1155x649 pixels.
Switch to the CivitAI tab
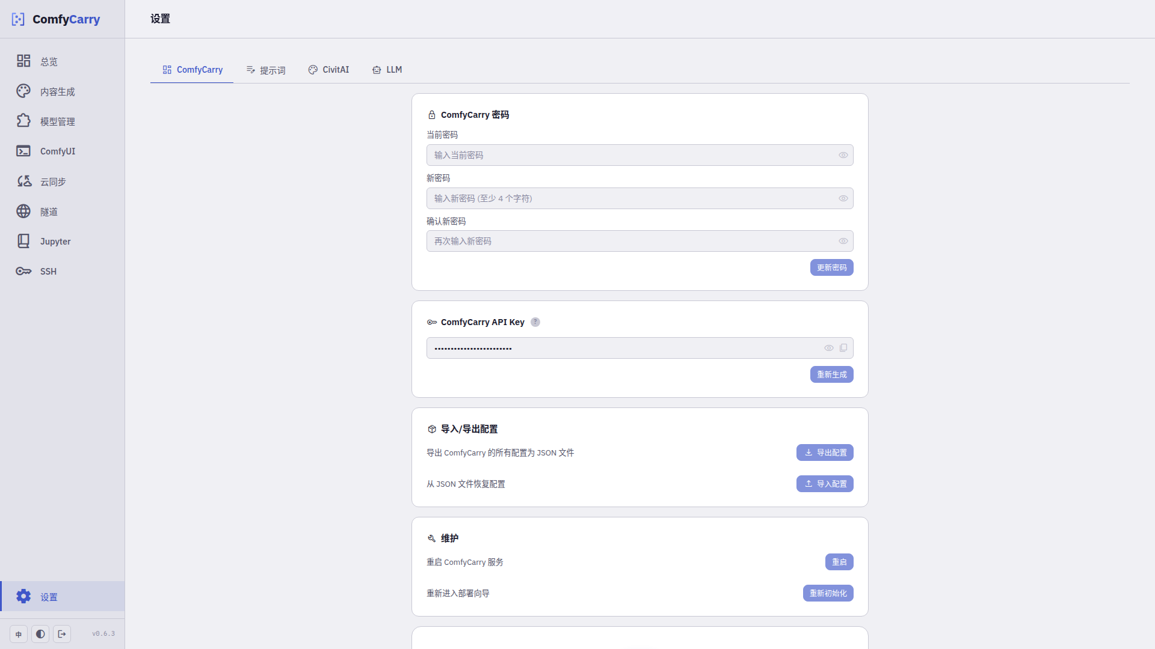click(x=328, y=70)
